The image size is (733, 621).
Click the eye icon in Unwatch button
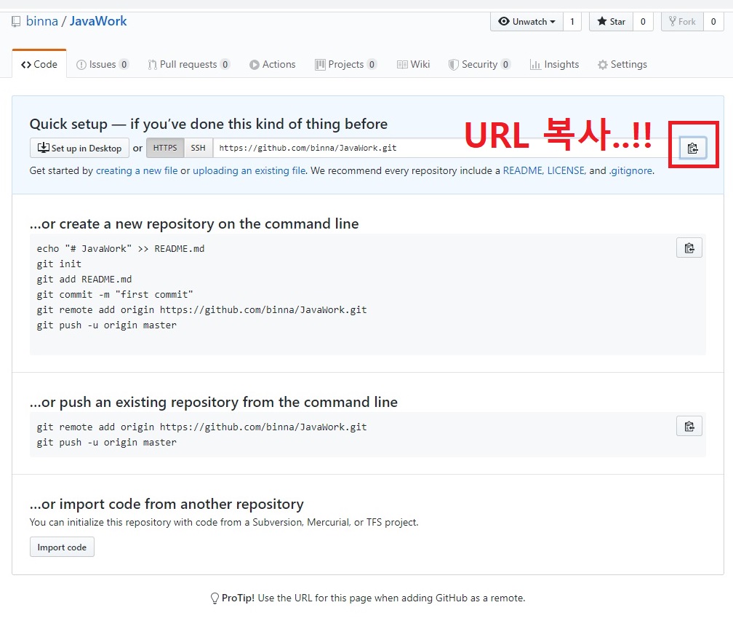click(x=503, y=22)
